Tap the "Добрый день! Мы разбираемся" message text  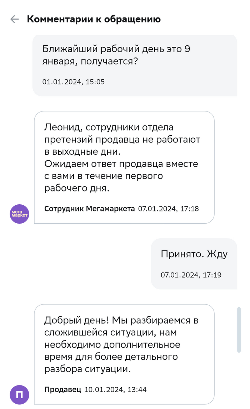tap(121, 320)
